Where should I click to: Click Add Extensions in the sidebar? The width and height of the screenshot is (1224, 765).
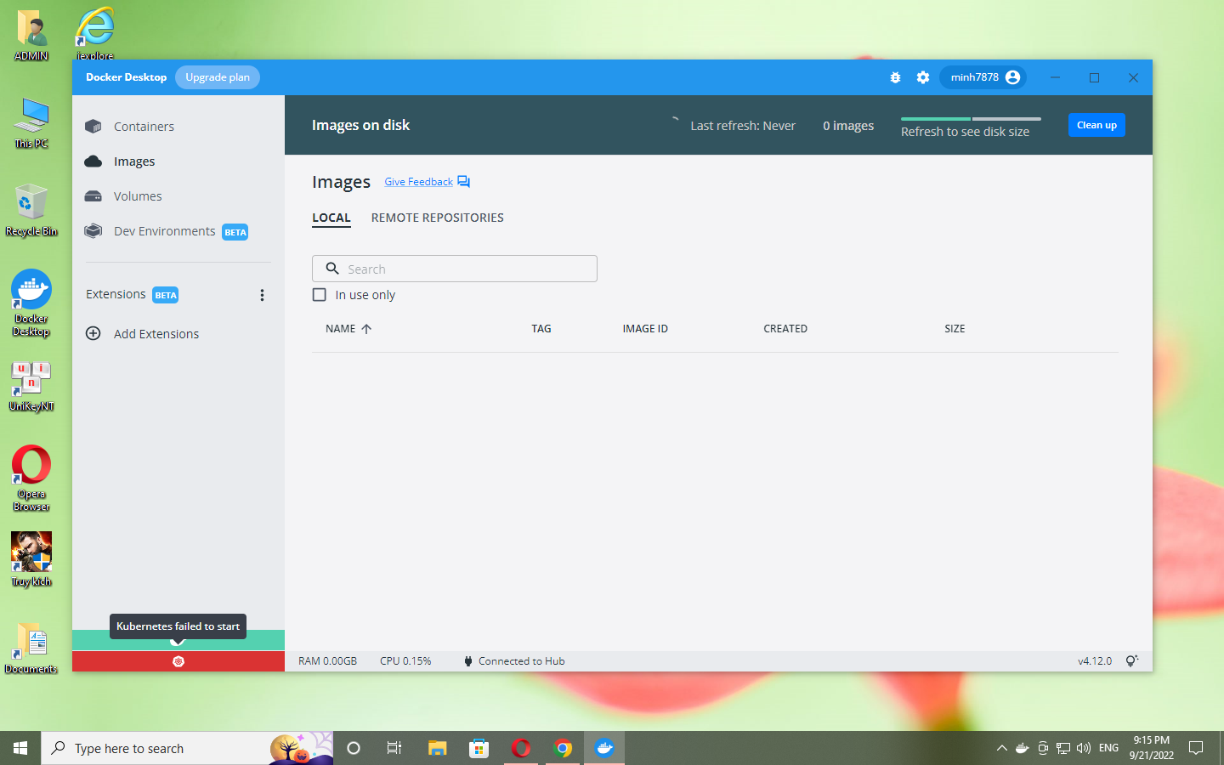[x=156, y=334]
